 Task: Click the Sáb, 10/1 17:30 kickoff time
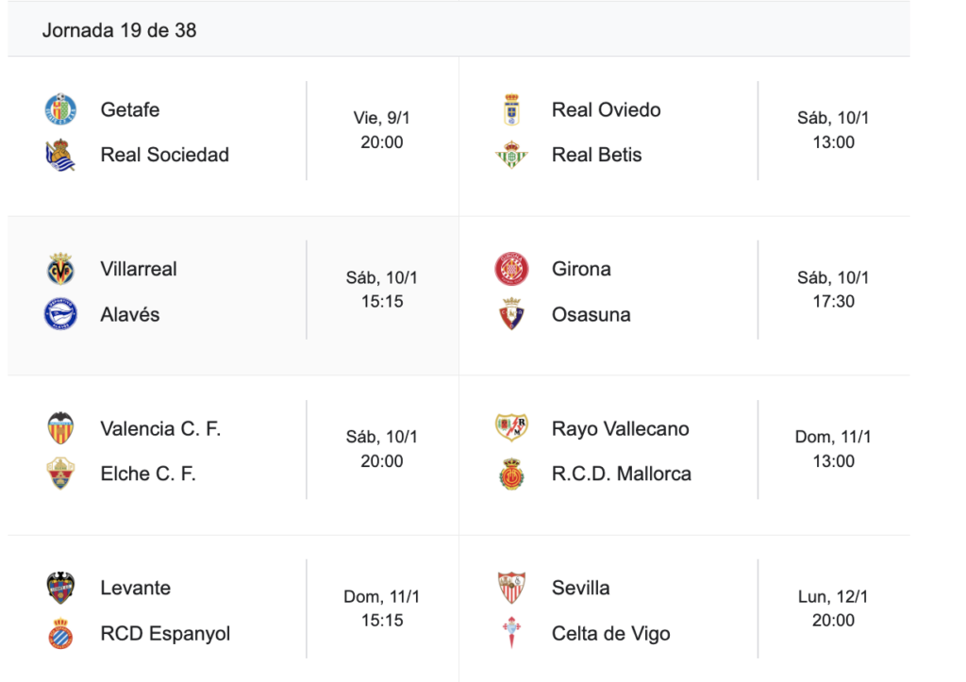(833, 290)
